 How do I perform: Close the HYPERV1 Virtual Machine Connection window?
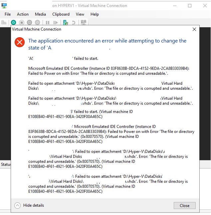(x=205, y=6)
